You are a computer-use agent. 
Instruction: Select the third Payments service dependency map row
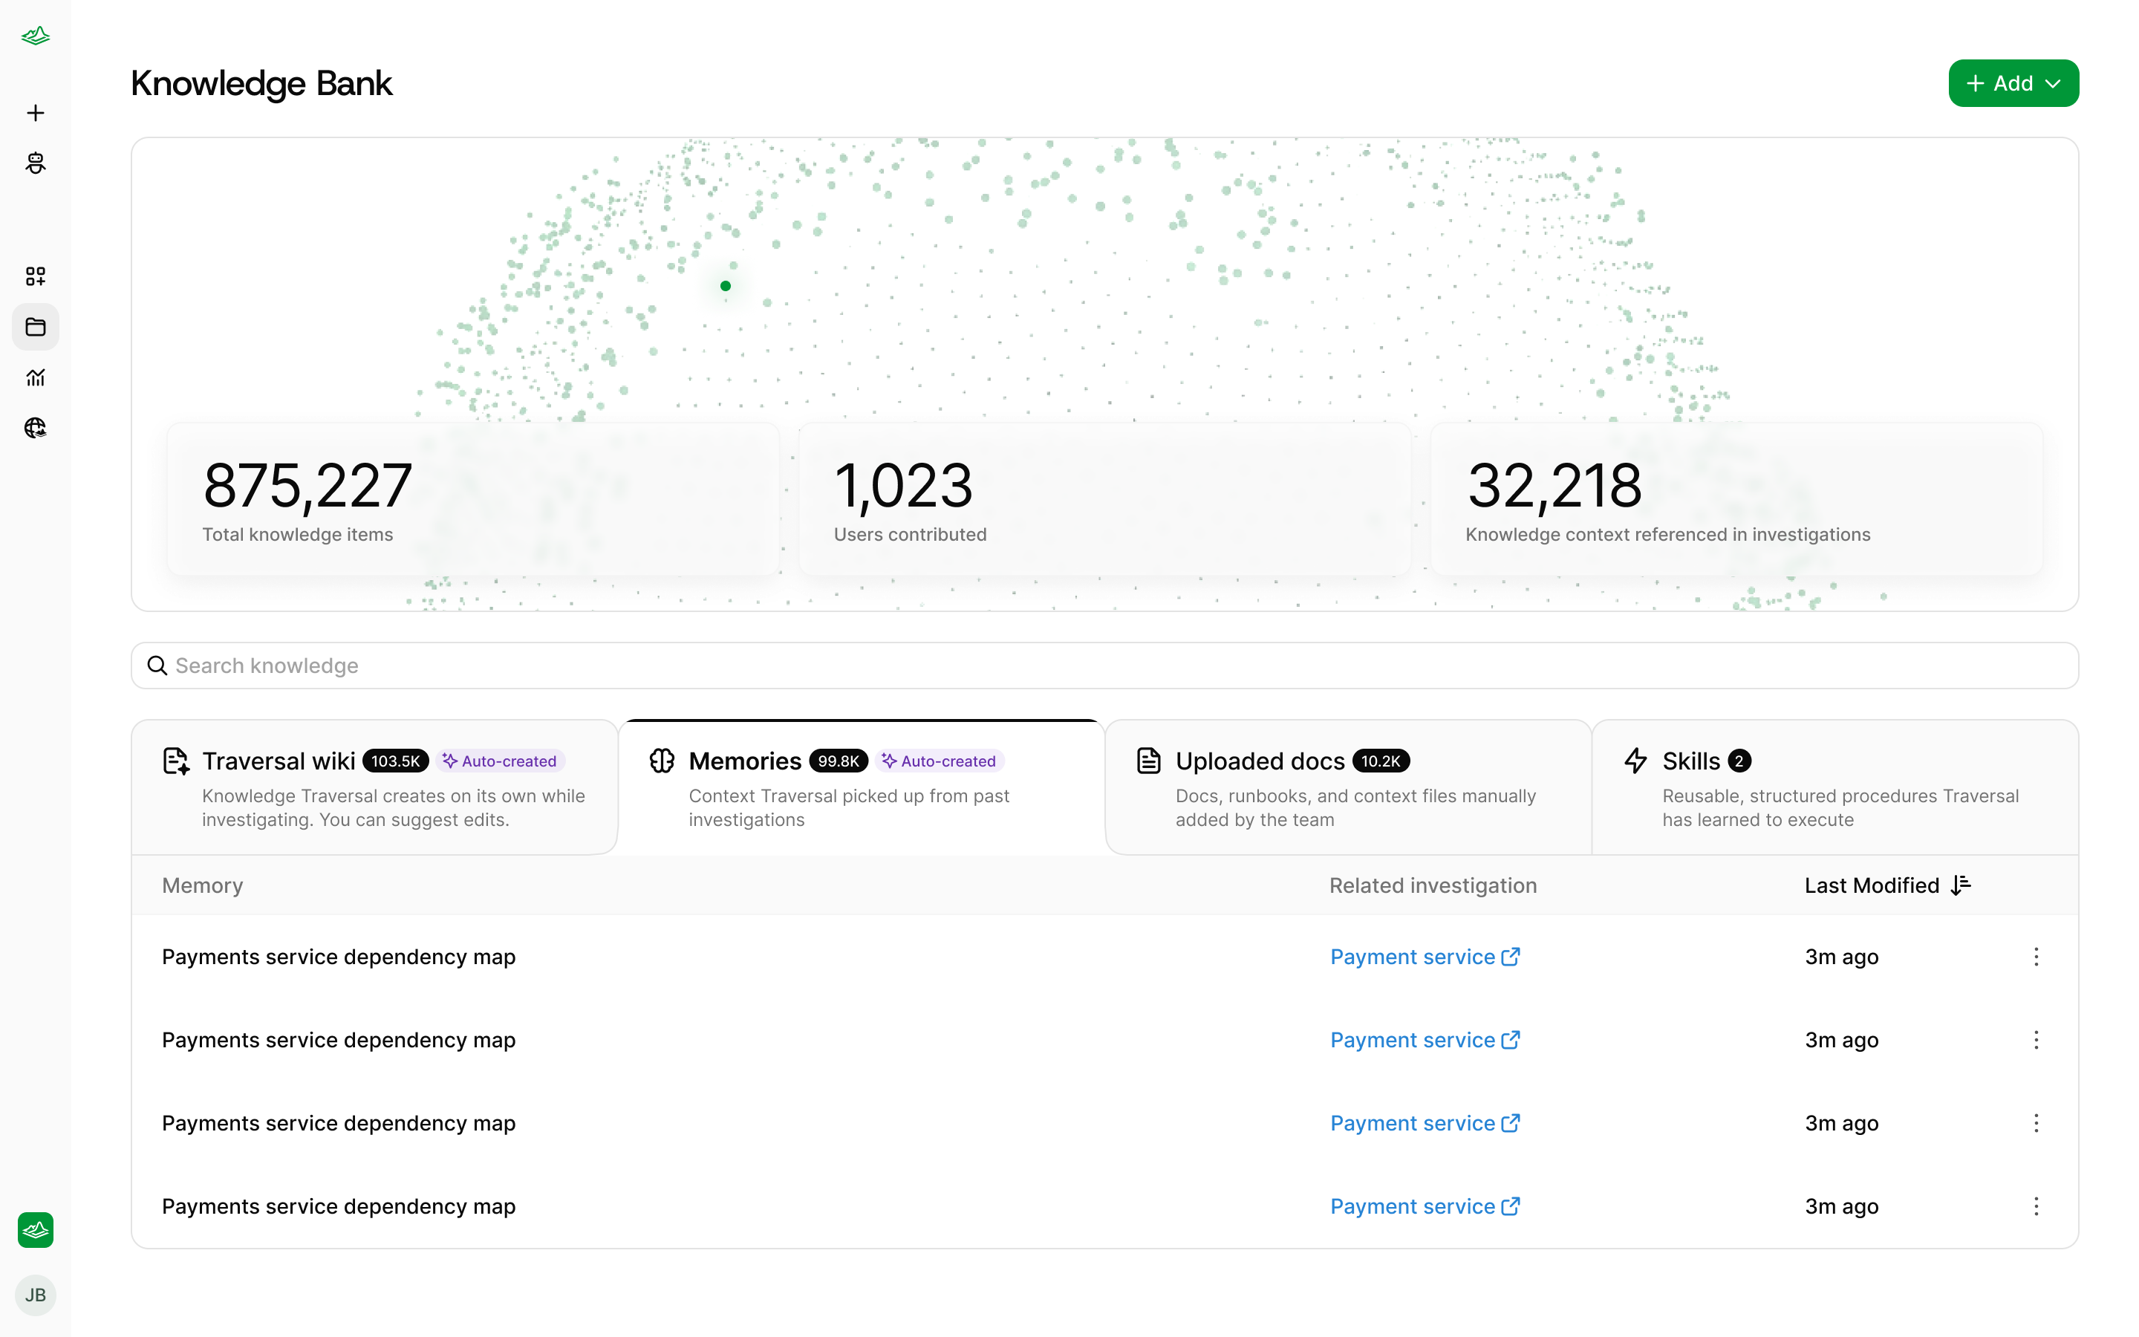1105,1123
